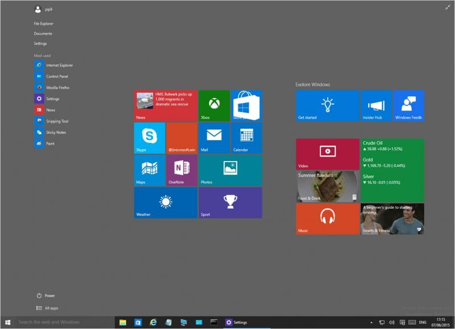This screenshot has width=455, height=329.
Task: Show hidden system tray icons
Action: pos(371,322)
